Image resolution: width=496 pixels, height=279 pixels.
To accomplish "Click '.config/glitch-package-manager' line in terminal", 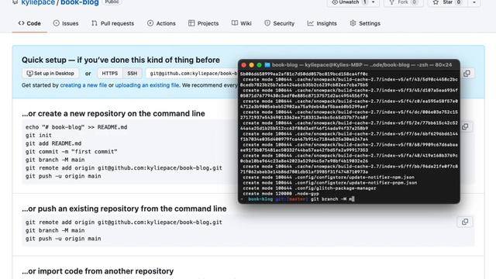I will [309, 188].
